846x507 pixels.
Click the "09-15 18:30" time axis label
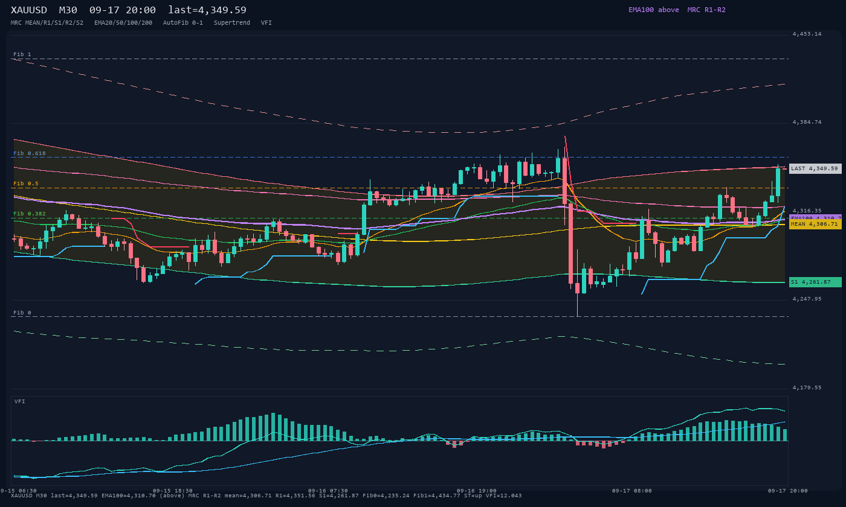(x=173, y=491)
